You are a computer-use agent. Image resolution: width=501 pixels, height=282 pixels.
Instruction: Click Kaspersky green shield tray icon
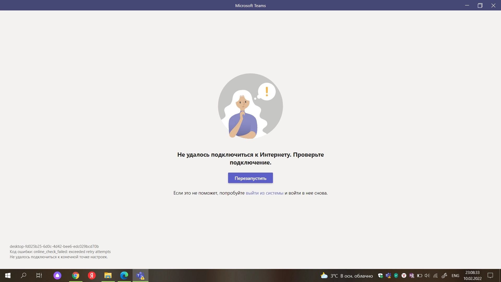(x=396, y=275)
